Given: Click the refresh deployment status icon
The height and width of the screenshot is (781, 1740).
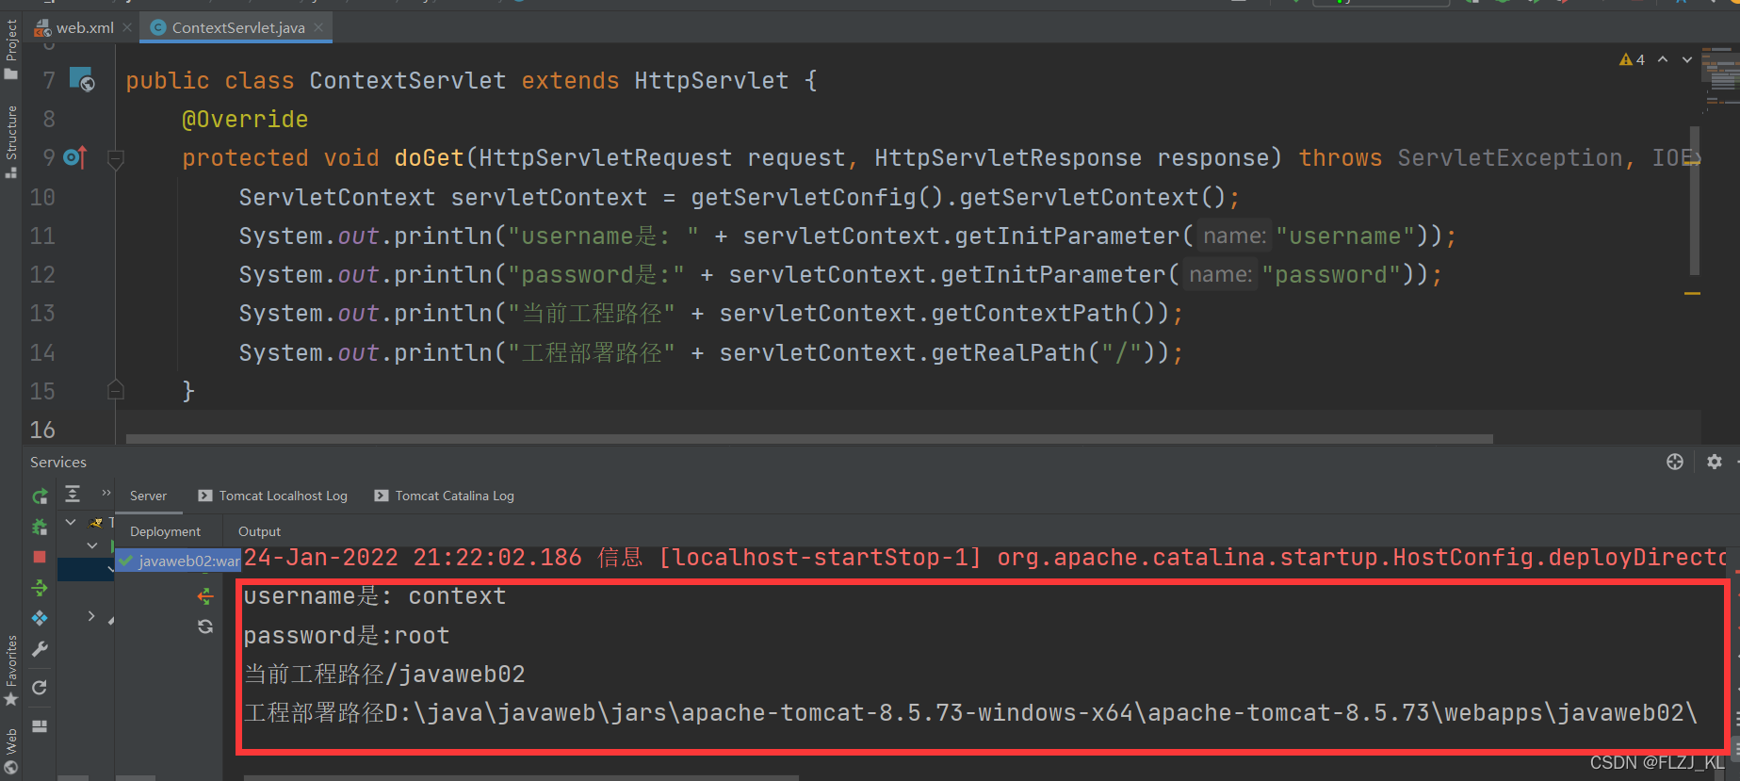Looking at the screenshot, I should 205,626.
